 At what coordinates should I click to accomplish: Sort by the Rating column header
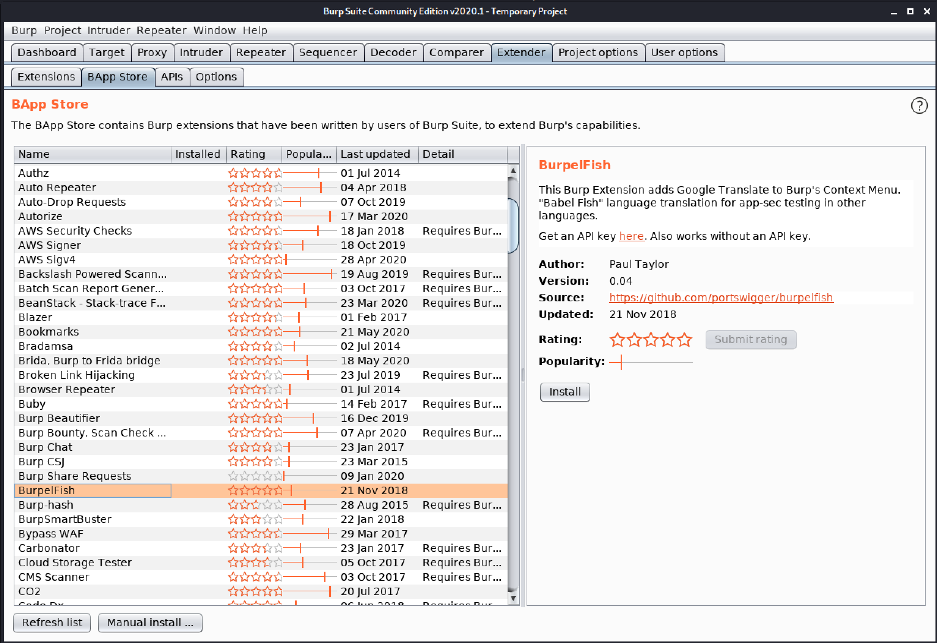click(254, 154)
